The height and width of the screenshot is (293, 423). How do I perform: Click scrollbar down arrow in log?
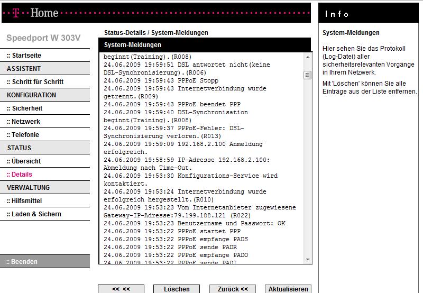308,260
